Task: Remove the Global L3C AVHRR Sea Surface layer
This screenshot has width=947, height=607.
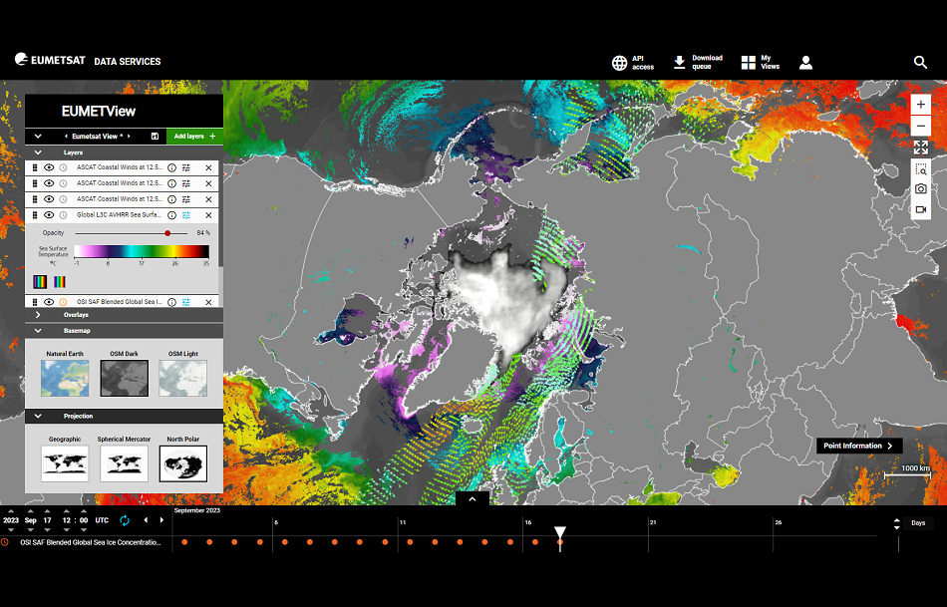Action: pyautogui.click(x=208, y=215)
